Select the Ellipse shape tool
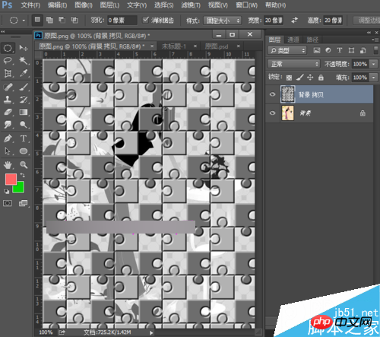 point(24,151)
